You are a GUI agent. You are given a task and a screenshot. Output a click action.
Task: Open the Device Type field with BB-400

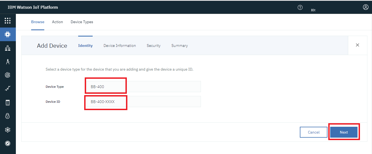[144, 87]
